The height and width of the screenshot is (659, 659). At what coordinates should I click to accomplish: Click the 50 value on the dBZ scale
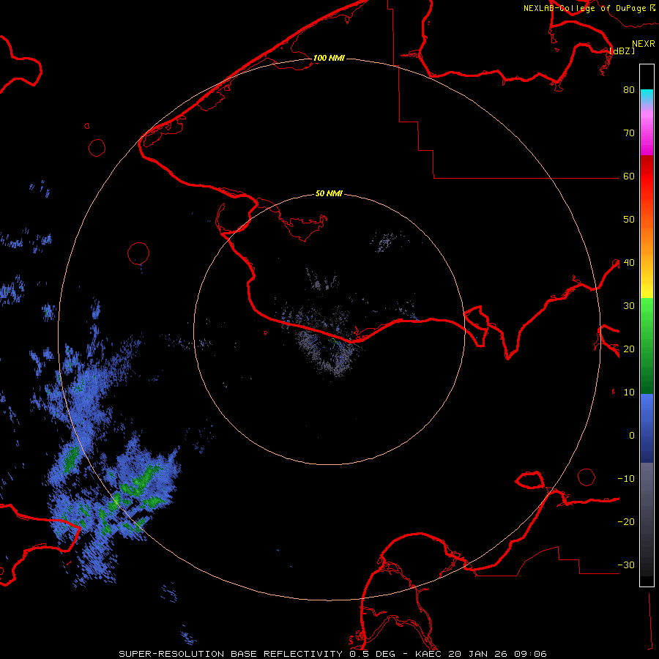[629, 220]
